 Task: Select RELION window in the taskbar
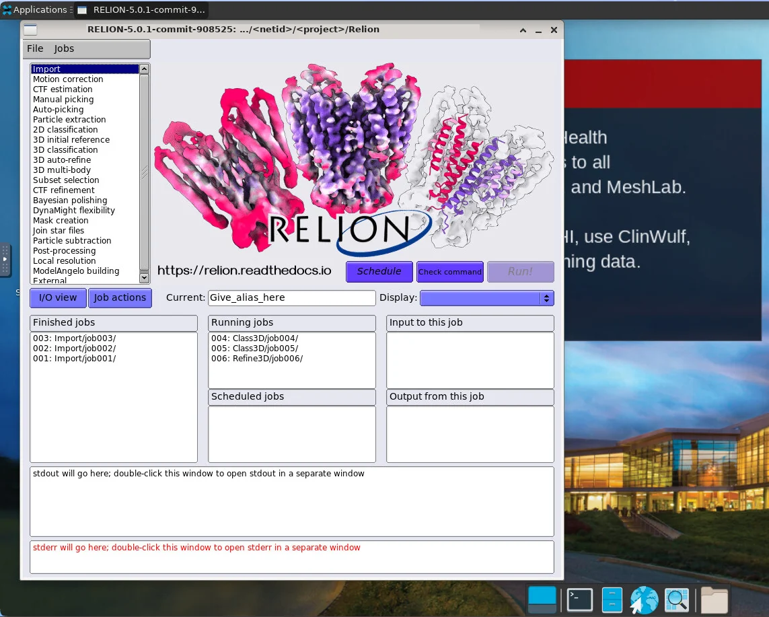[142, 9]
